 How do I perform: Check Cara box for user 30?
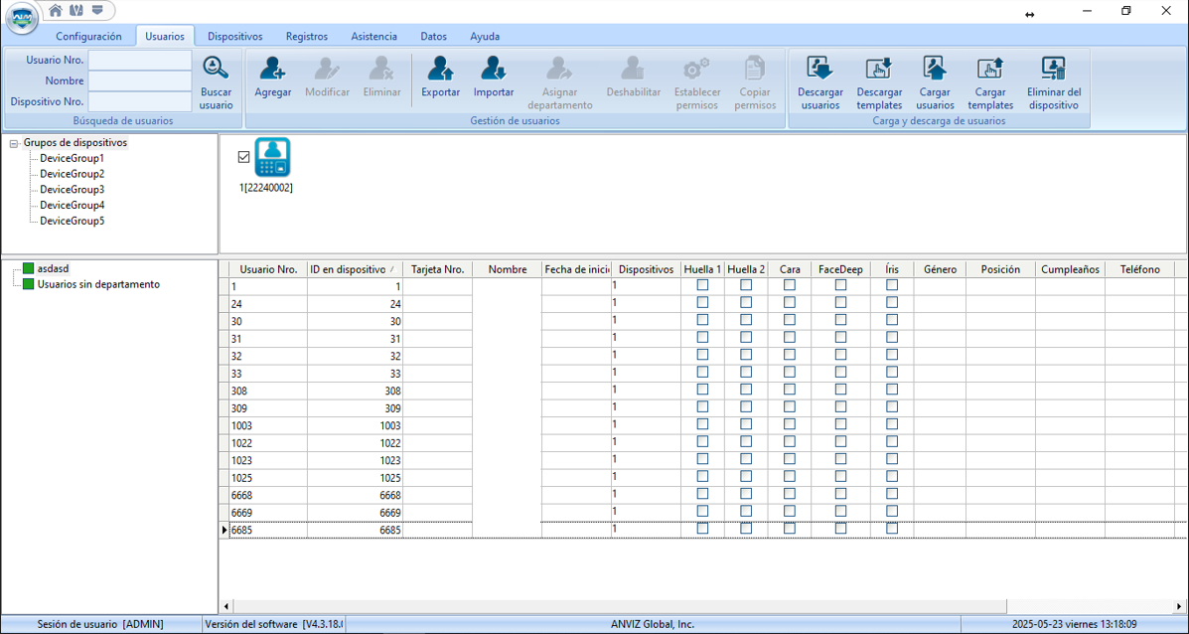pyautogui.click(x=790, y=320)
